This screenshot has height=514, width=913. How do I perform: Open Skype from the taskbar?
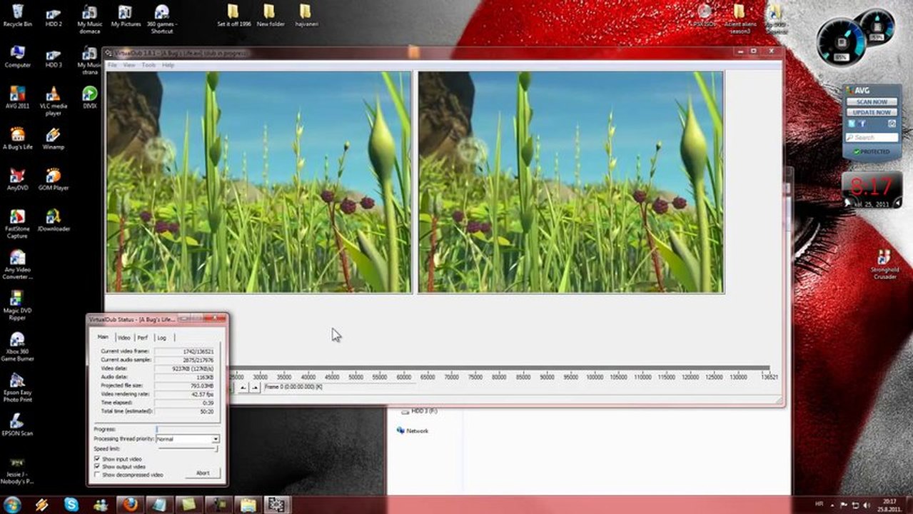click(x=71, y=505)
